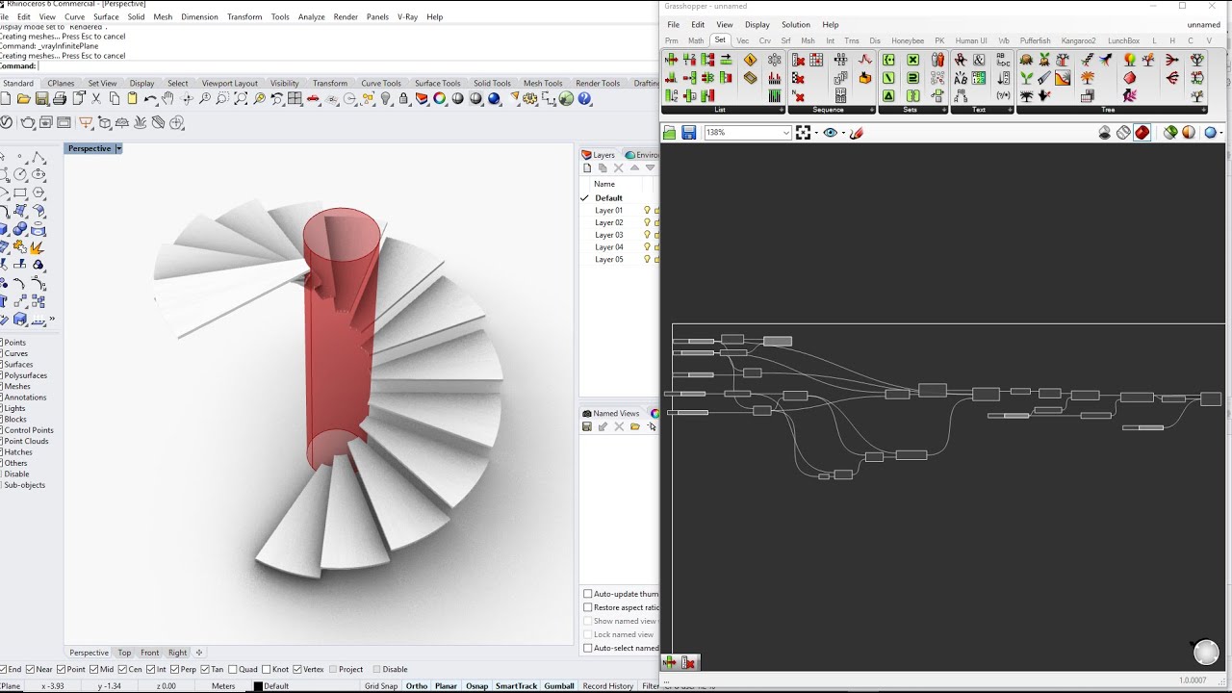Click the Lock padlock icon in toolbar

click(403, 98)
